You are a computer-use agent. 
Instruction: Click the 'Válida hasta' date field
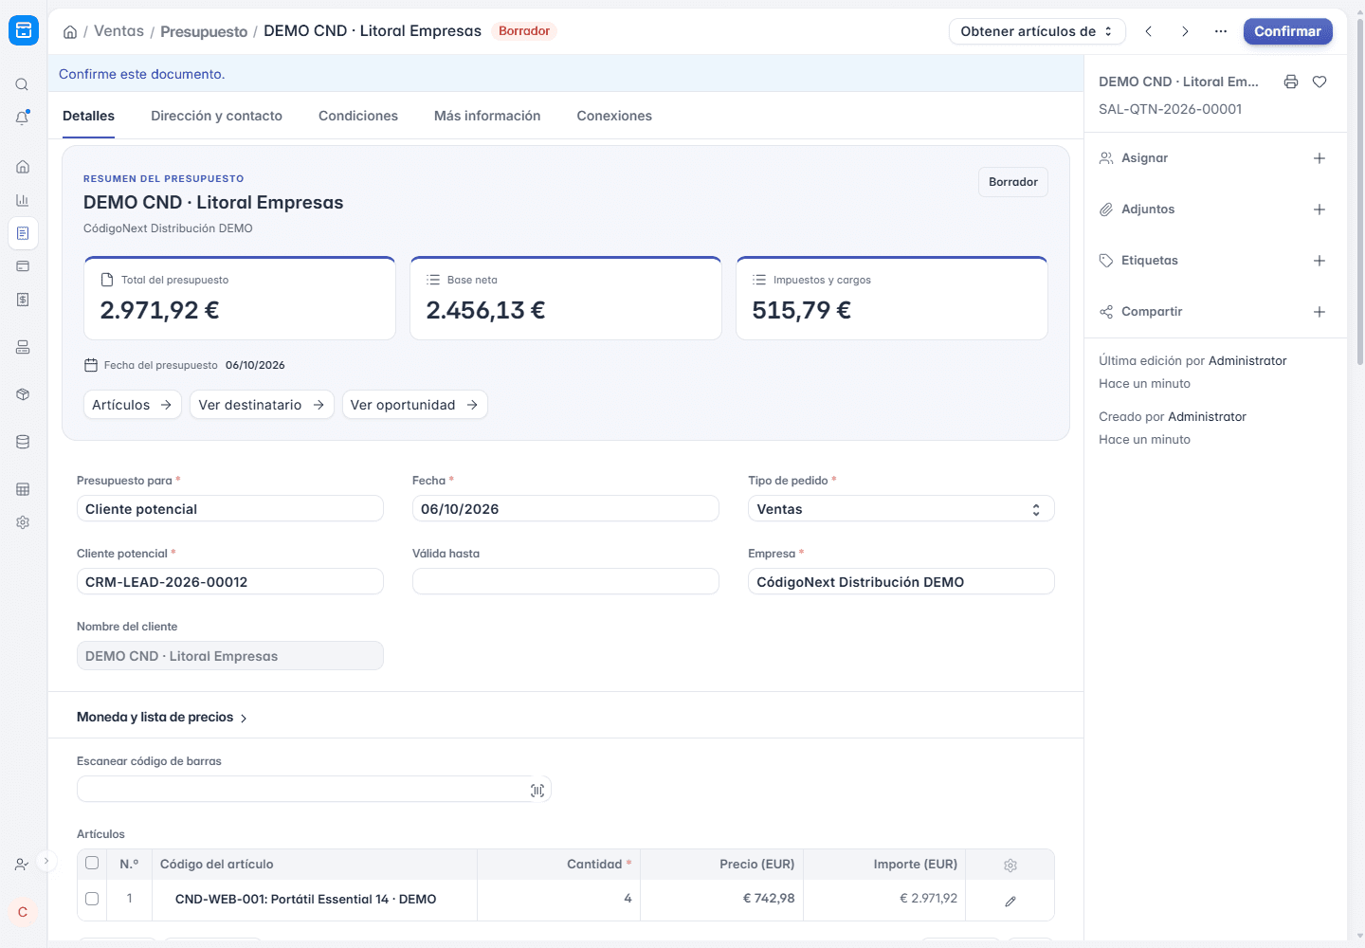click(x=566, y=581)
